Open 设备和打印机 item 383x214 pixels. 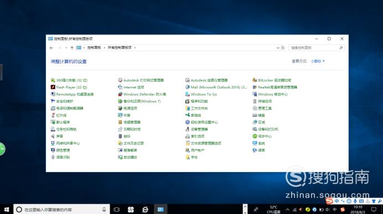(x=265, y=129)
